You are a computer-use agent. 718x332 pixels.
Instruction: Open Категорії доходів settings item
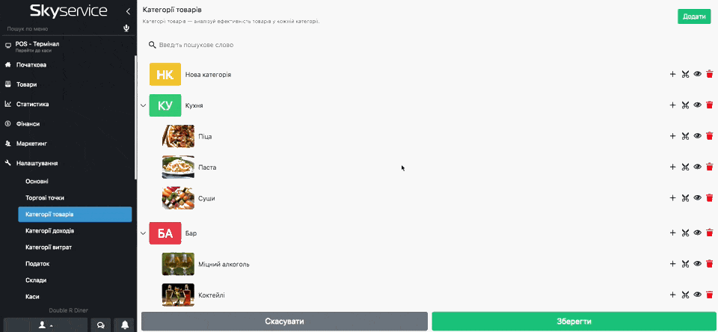click(49, 230)
